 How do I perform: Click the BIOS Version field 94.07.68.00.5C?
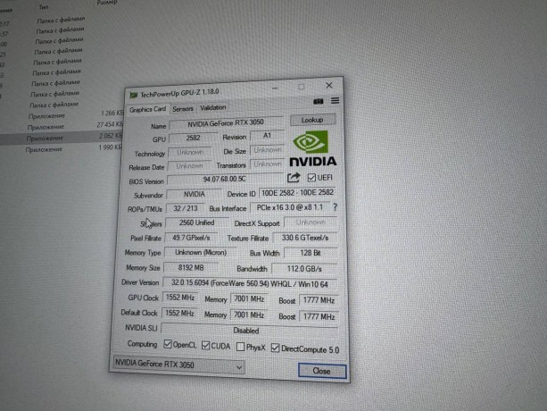click(225, 179)
